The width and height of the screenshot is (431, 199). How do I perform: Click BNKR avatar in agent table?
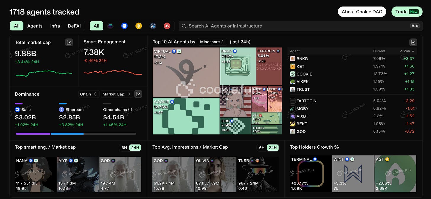click(292, 59)
